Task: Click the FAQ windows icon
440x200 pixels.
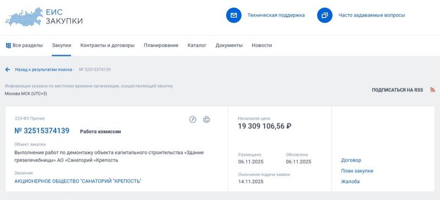Action: coord(324,15)
